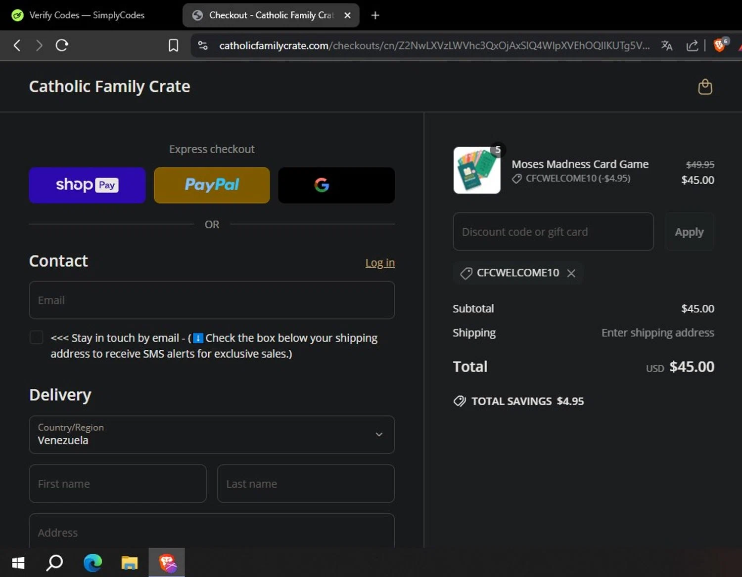
Task: Choose PayPal express checkout
Action: pos(212,185)
